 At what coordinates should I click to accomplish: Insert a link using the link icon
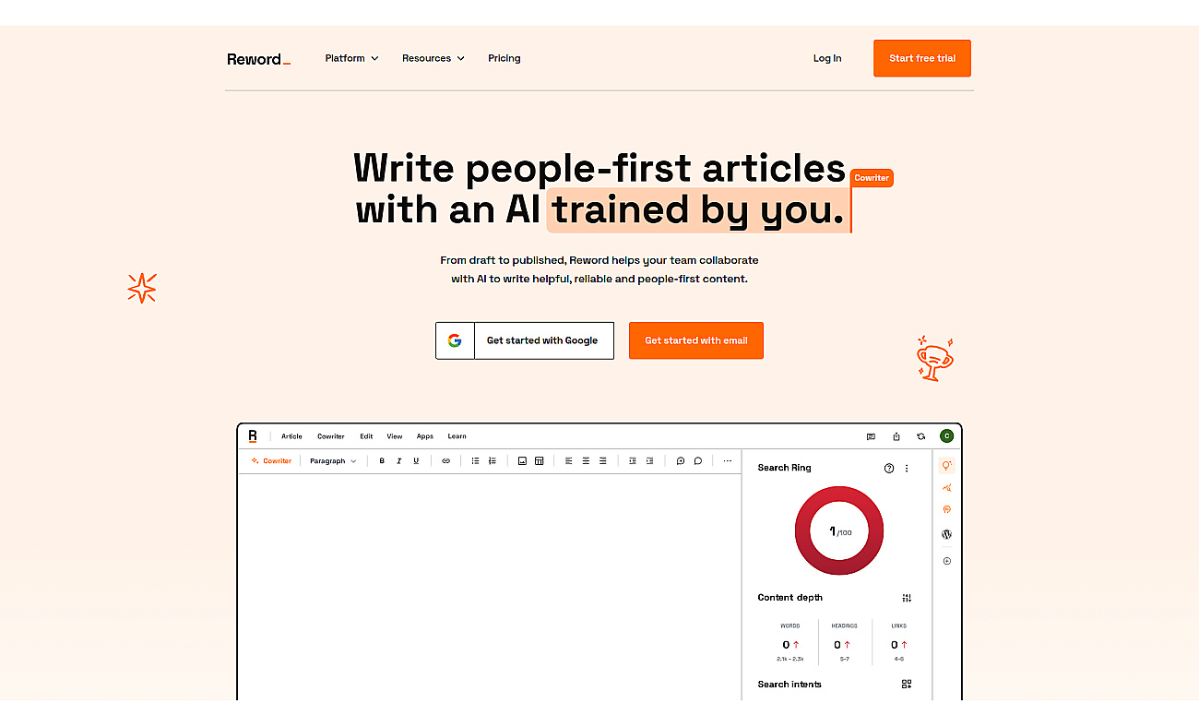point(445,461)
